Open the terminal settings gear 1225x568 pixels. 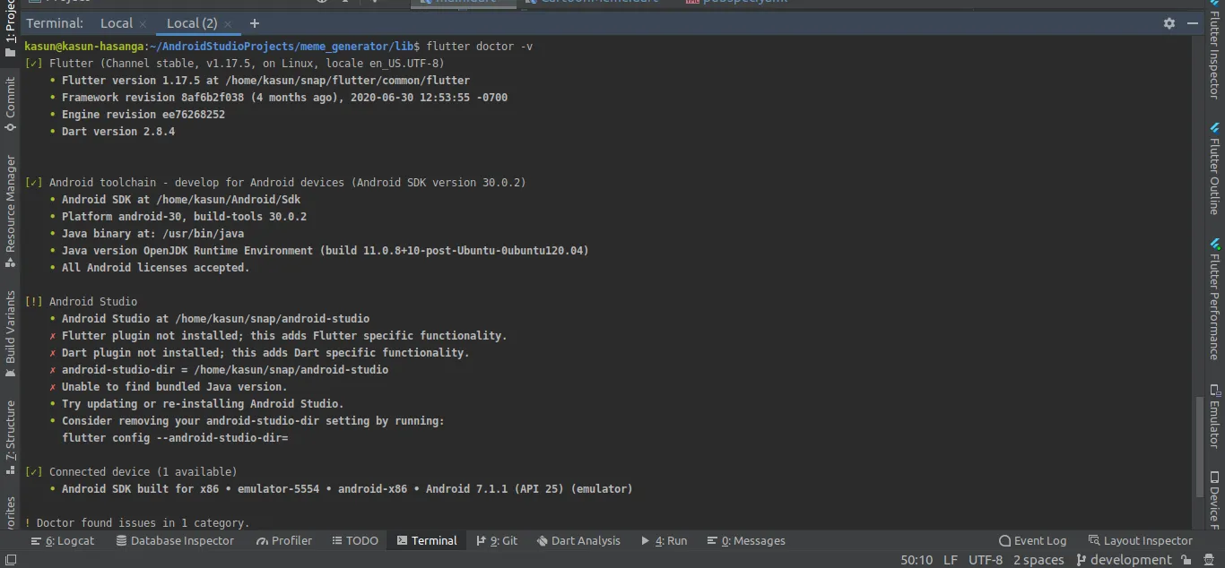coord(1169,23)
